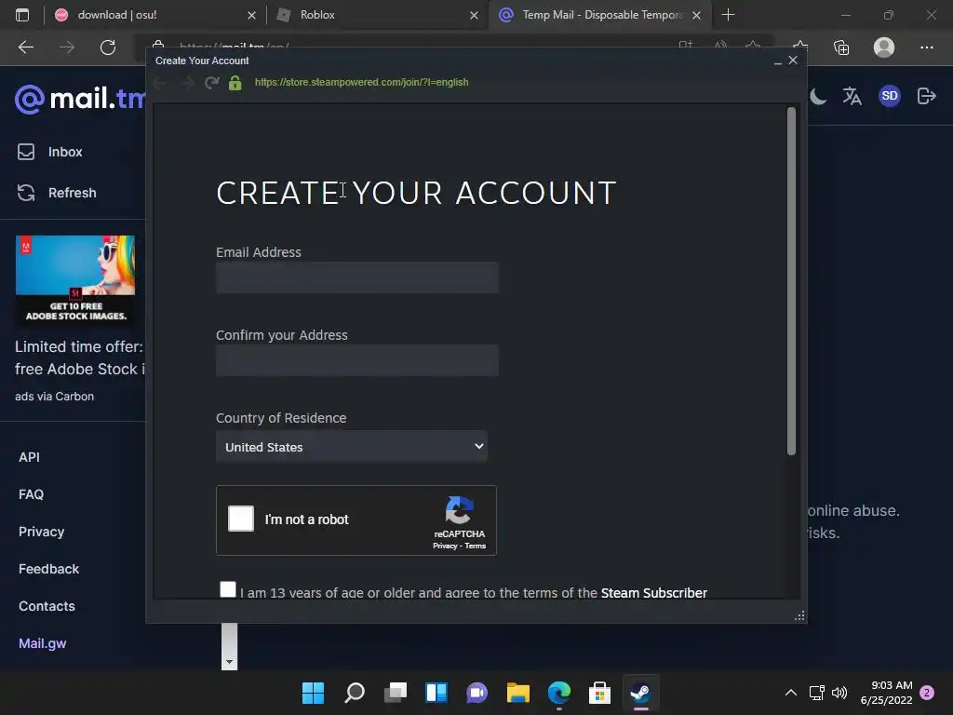Open Edge Collections icon
Image resolution: width=953 pixels, height=715 pixels.
tap(841, 47)
